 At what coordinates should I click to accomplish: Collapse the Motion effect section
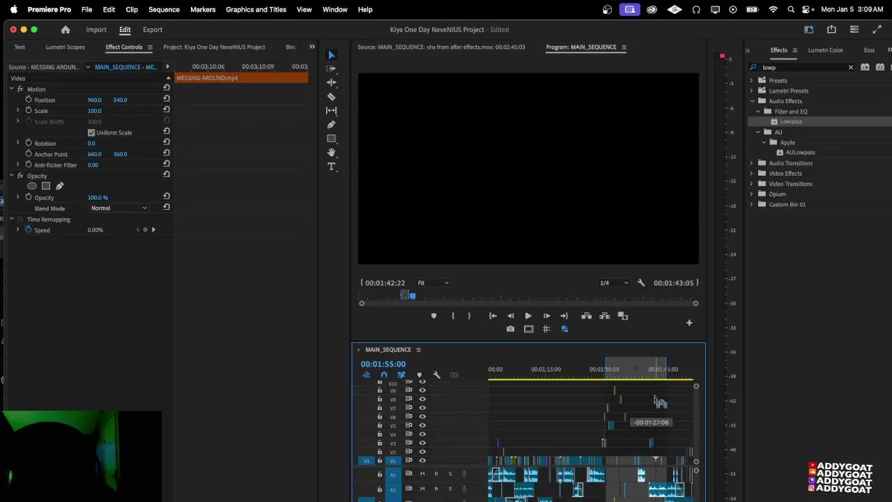[x=12, y=89]
